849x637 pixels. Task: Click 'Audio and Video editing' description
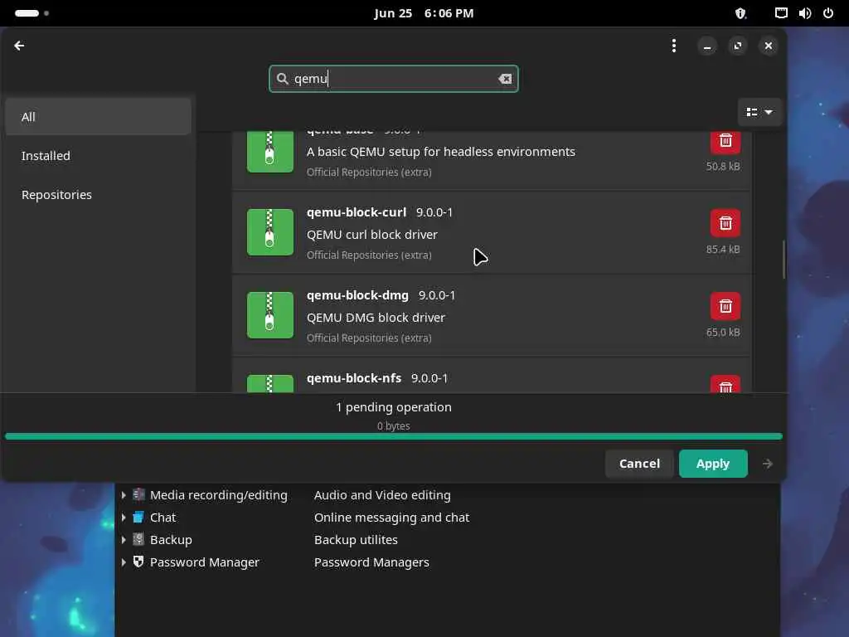[x=382, y=495]
